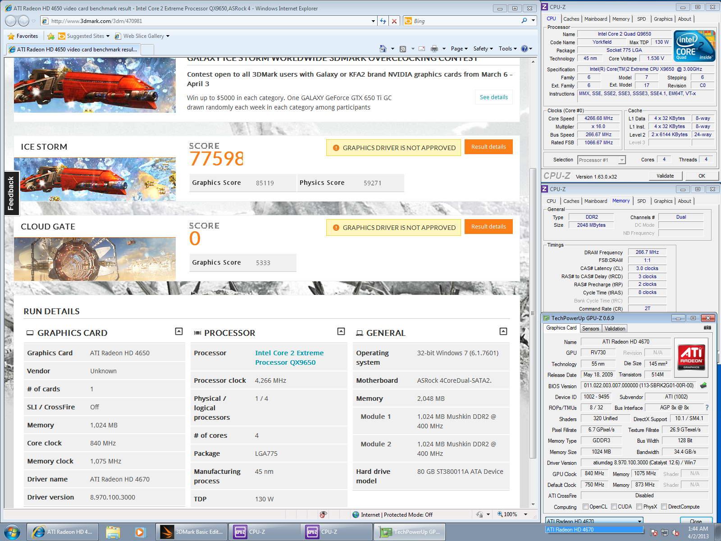
Task: Enable the DirectCompute checkbox in GPU-Z
Action: 664,507
